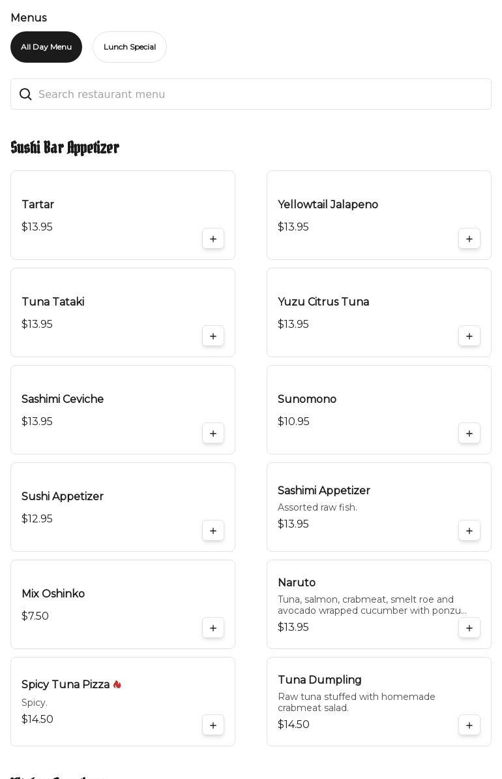
Task: Switch to the Lunch Special menu
Action: pos(130,47)
